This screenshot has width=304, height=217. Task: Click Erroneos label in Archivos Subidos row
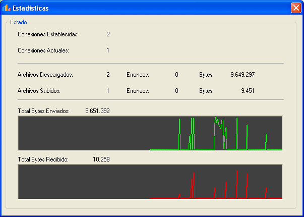tap(138, 91)
